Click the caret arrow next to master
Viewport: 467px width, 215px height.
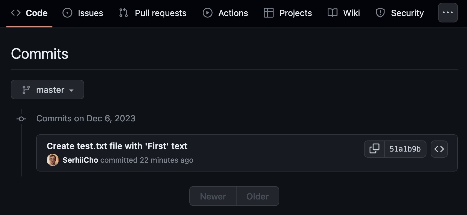[72, 90]
